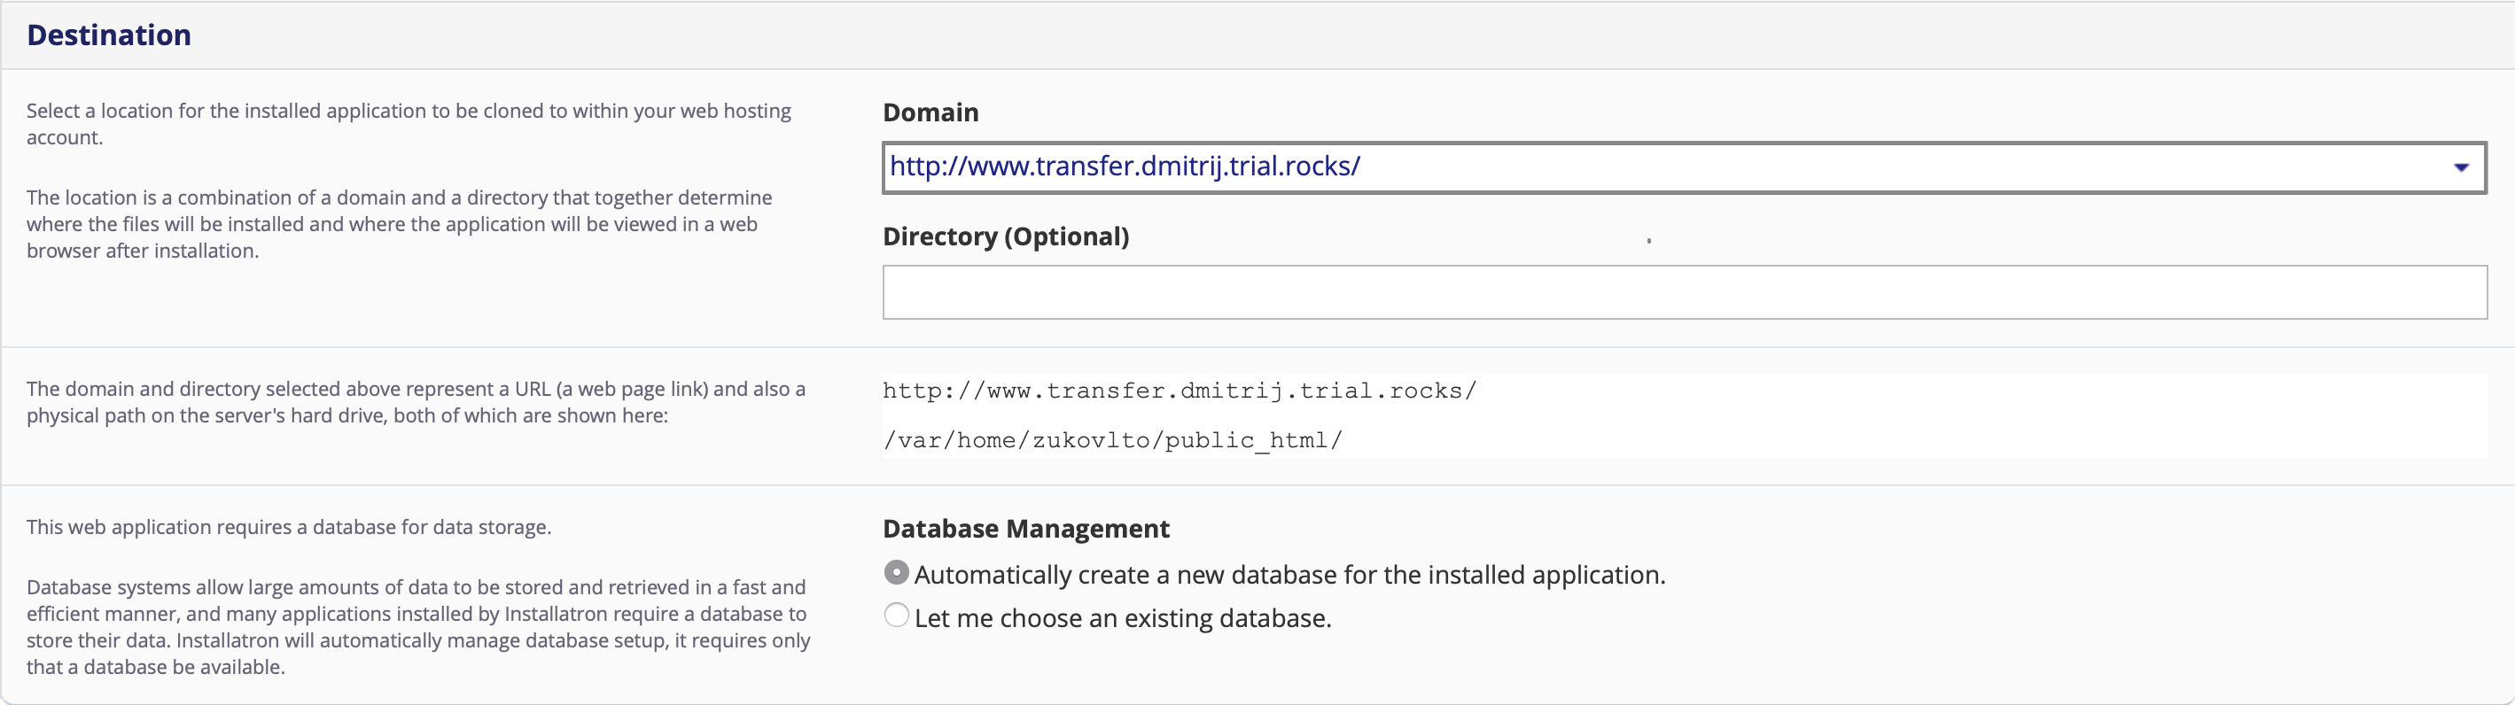
Task: Select 'Let me choose an existing database'
Action: [x=896, y=616]
